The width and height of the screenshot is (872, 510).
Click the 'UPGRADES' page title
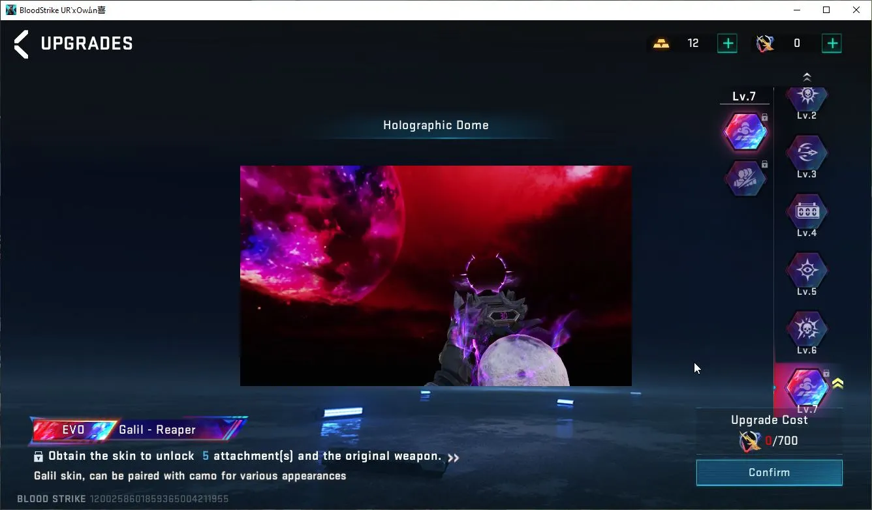[x=87, y=44]
